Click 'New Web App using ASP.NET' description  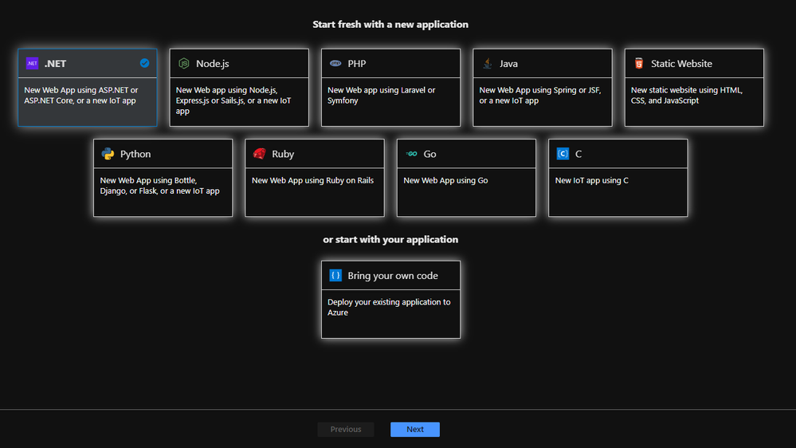point(81,95)
